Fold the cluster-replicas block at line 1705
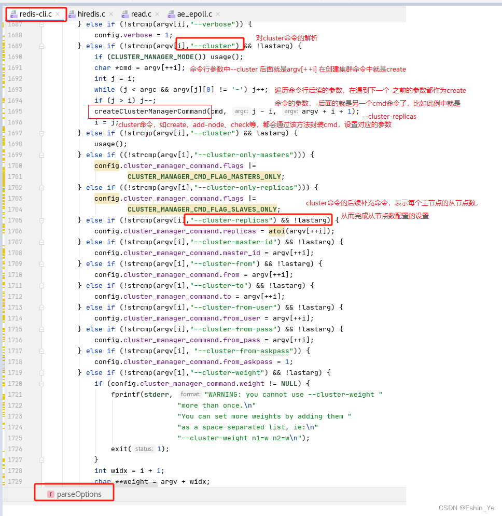Screen dimensions: 502x516 tap(42, 220)
